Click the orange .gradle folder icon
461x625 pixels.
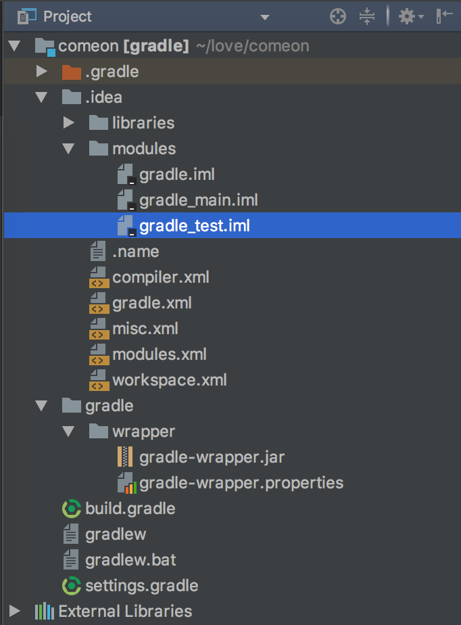72,72
